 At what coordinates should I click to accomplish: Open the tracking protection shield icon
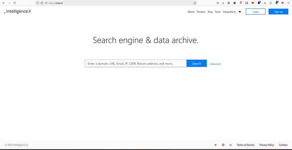click(37, 3)
